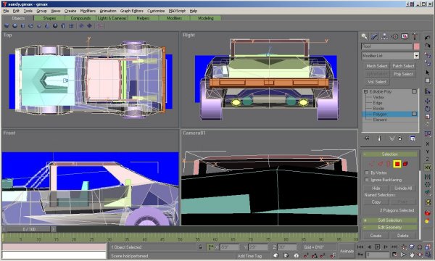Open the Motion command panel

coord(394,36)
